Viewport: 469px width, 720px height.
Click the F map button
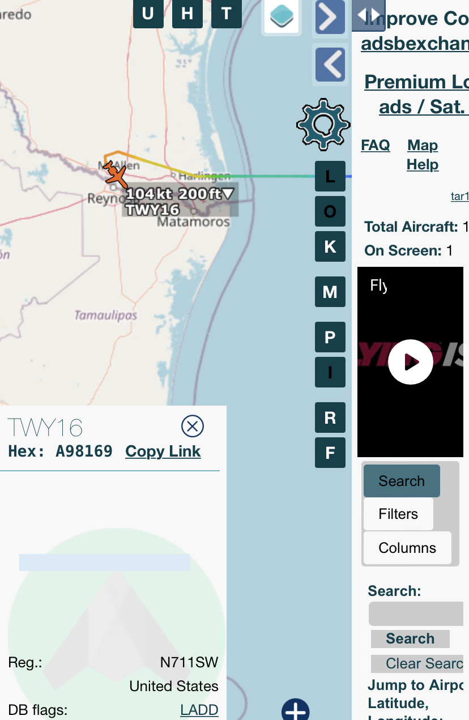(x=330, y=453)
